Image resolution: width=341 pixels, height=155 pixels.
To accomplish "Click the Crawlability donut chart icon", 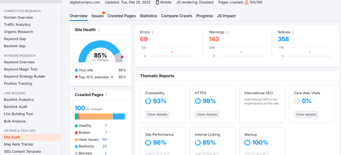I will coord(148,101).
